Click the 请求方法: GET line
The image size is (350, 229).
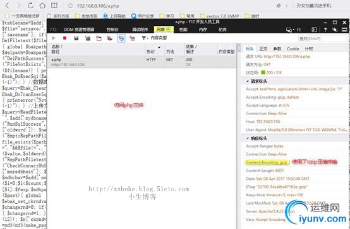click(x=258, y=65)
